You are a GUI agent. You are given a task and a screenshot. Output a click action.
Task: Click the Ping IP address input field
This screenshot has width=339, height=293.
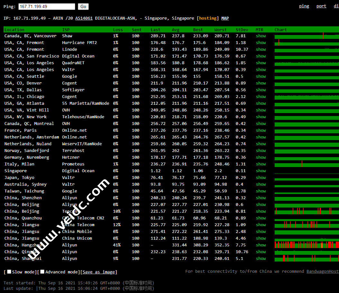pyautogui.click(x=47, y=7)
